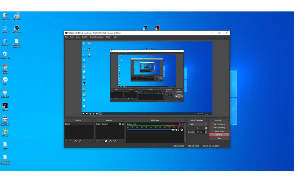The height and width of the screenshot is (183, 294).
Task: Add a scene transition with plus icon
Action: point(198,128)
